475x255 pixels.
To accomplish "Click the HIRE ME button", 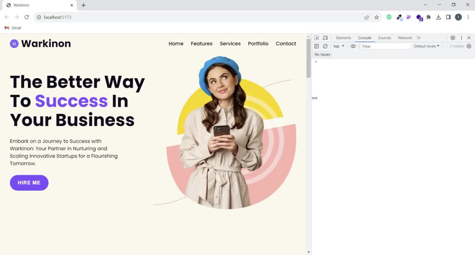I will (29, 183).
